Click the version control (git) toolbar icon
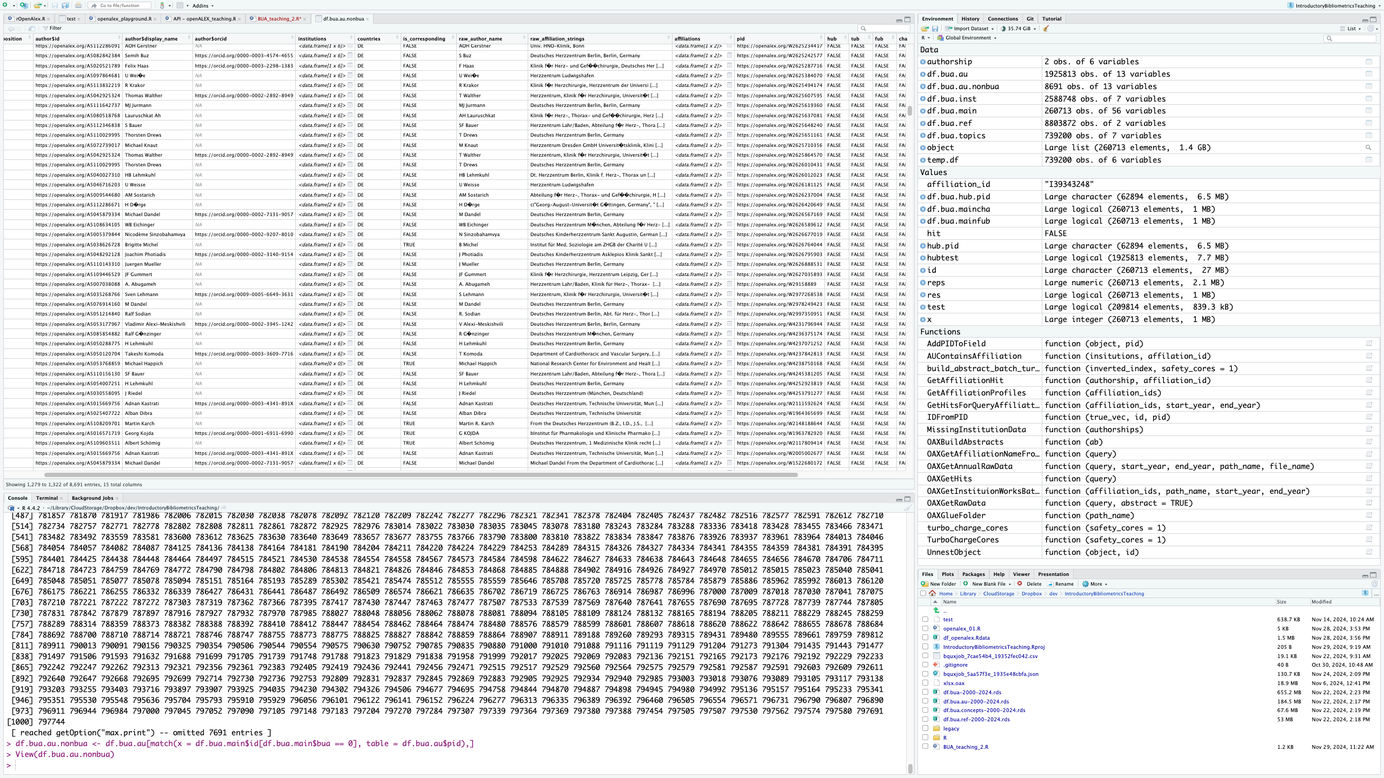Screen dimensions: 1384x778 click(162, 5)
